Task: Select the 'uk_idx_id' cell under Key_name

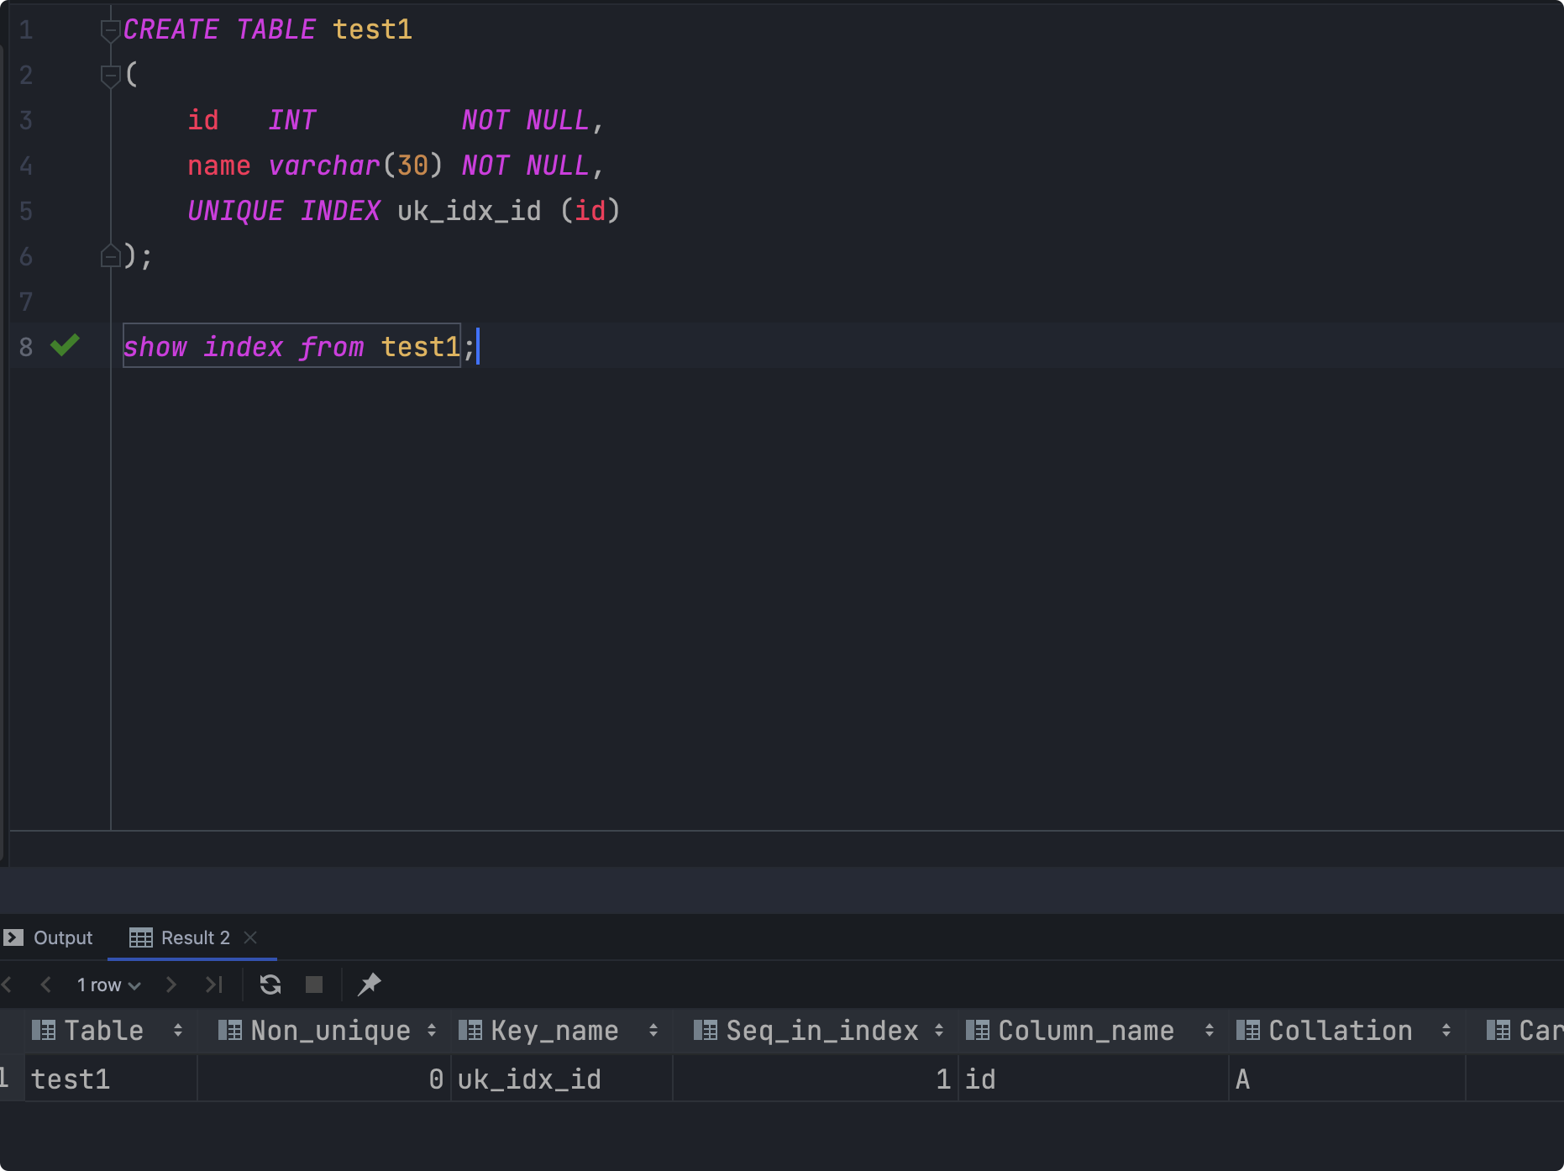Action: 562,1079
